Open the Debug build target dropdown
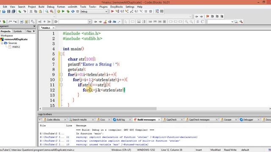 (106, 11)
